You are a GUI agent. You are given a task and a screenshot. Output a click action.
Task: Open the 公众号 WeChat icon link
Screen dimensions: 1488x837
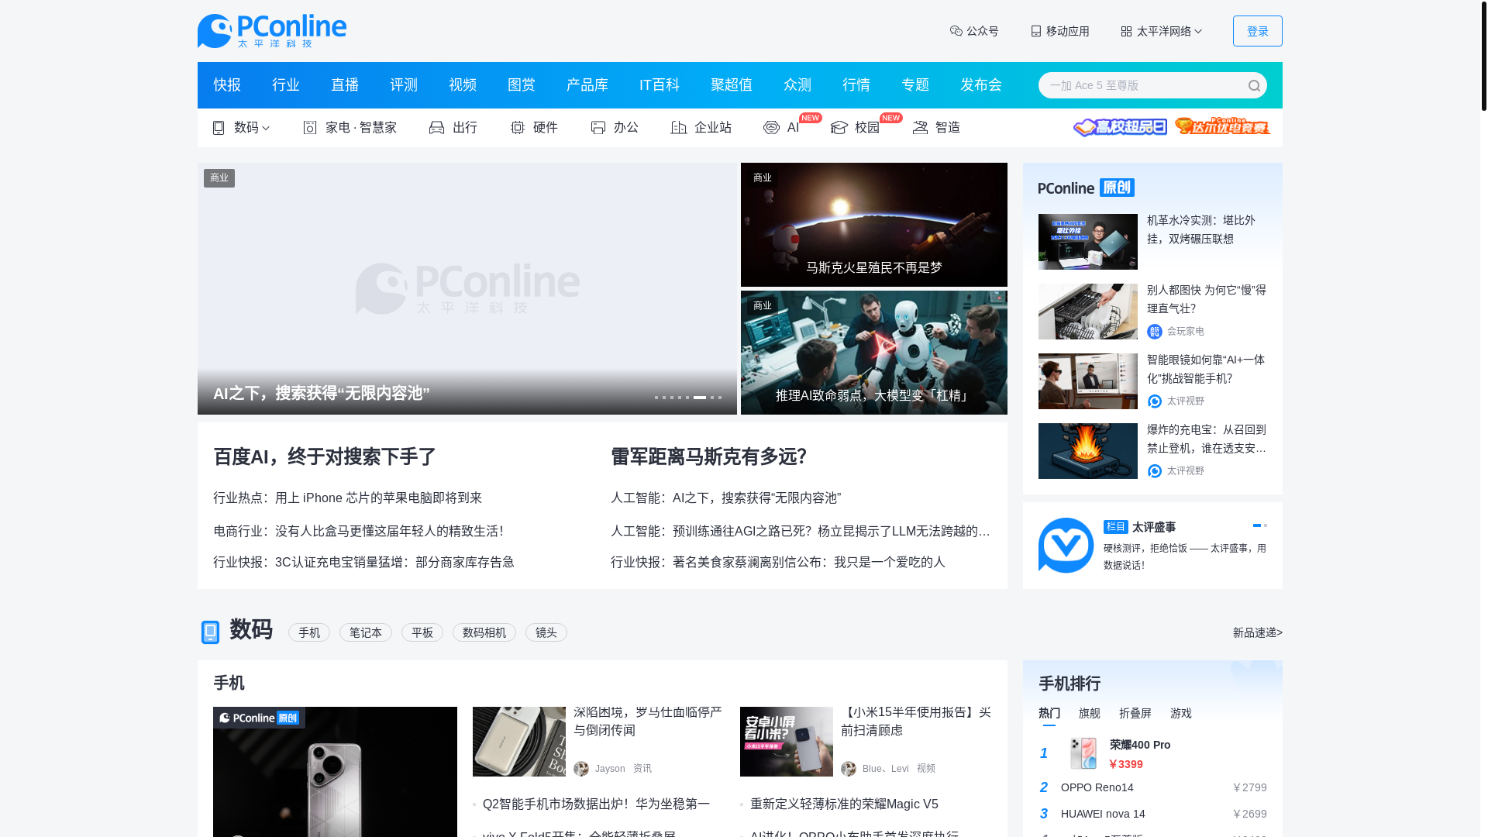[x=956, y=31]
